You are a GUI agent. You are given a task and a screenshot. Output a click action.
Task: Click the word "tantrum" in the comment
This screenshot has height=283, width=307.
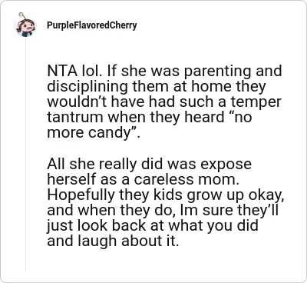point(75,117)
